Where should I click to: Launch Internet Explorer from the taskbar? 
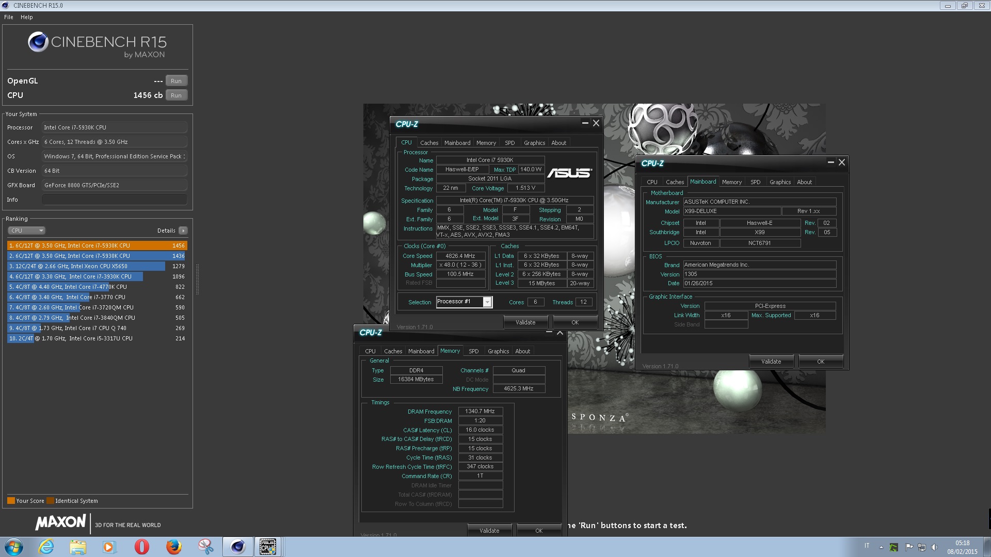[46, 547]
